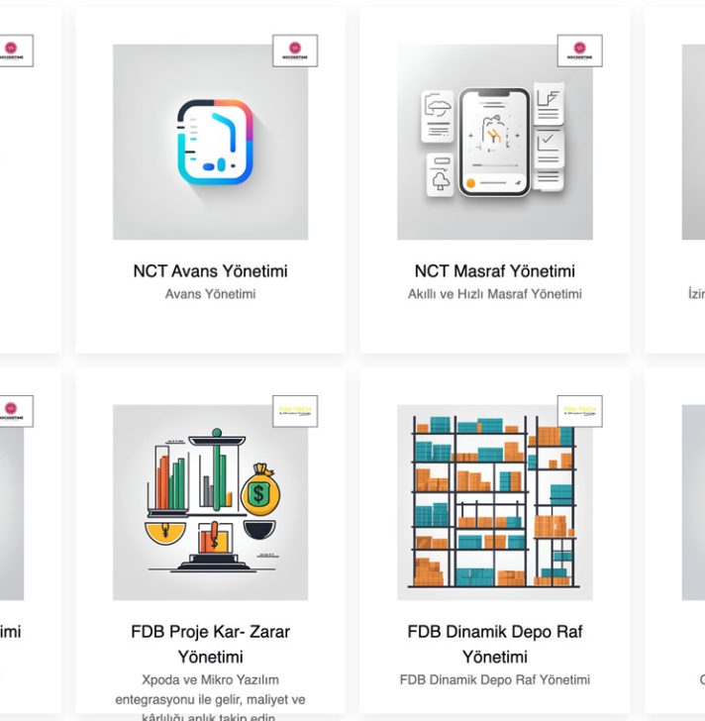The width and height of the screenshot is (705, 721).
Task: Open the NCT Avans Yönetimi colorful app icon
Action: click(215, 142)
